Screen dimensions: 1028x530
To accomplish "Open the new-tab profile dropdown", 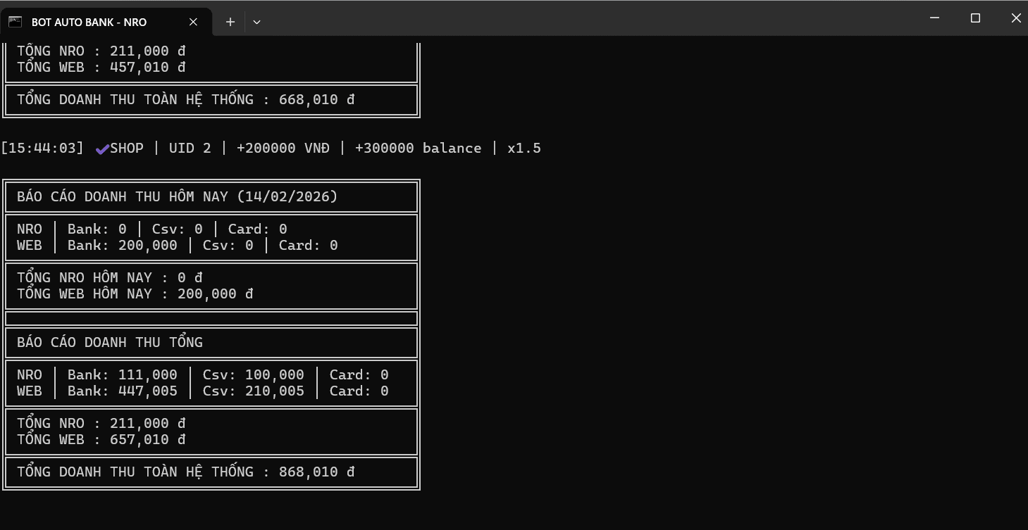I will point(256,22).
